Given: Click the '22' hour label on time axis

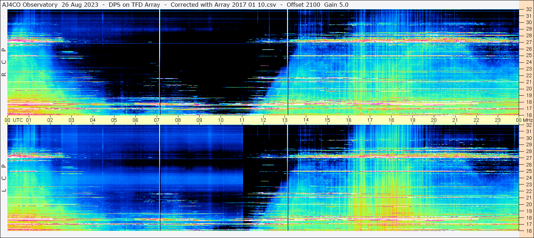Looking at the screenshot, I should [476, 120].
